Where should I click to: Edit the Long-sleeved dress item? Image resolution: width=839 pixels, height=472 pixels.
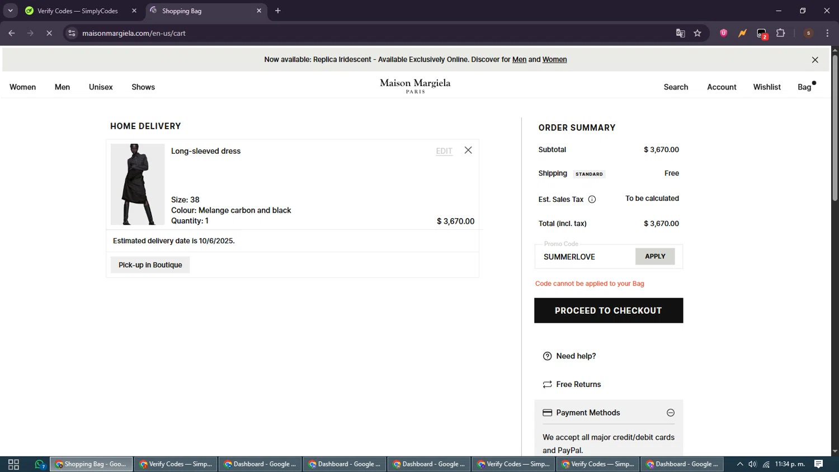(444, 151)
